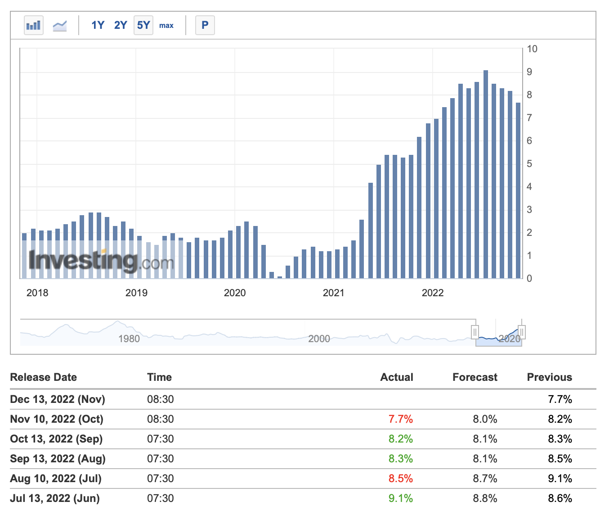Click the Previous column header
This screenshot has width=609, height=515.
(550, 377)
